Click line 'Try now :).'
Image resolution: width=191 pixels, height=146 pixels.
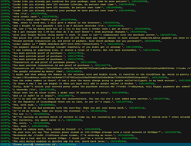[25, 114]
